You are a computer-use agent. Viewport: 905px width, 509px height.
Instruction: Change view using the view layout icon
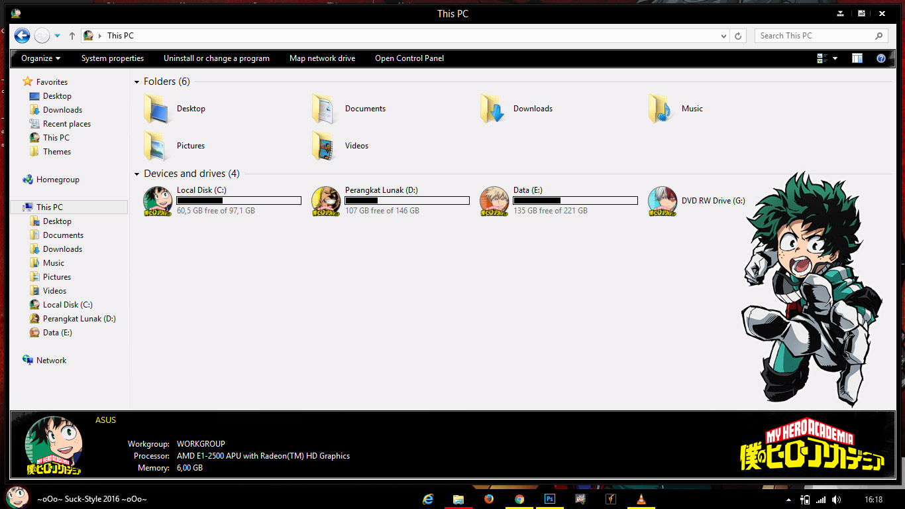822,58
